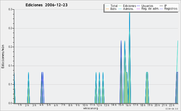This screenshot has height=111, width=181.
Task: Click the chart title Ediciones 2006-12-23
Action: pos(46,5)
